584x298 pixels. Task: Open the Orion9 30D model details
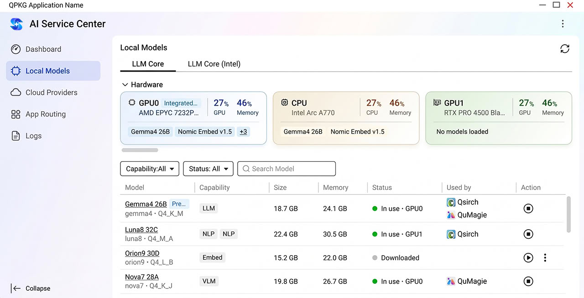coord(142,253)
